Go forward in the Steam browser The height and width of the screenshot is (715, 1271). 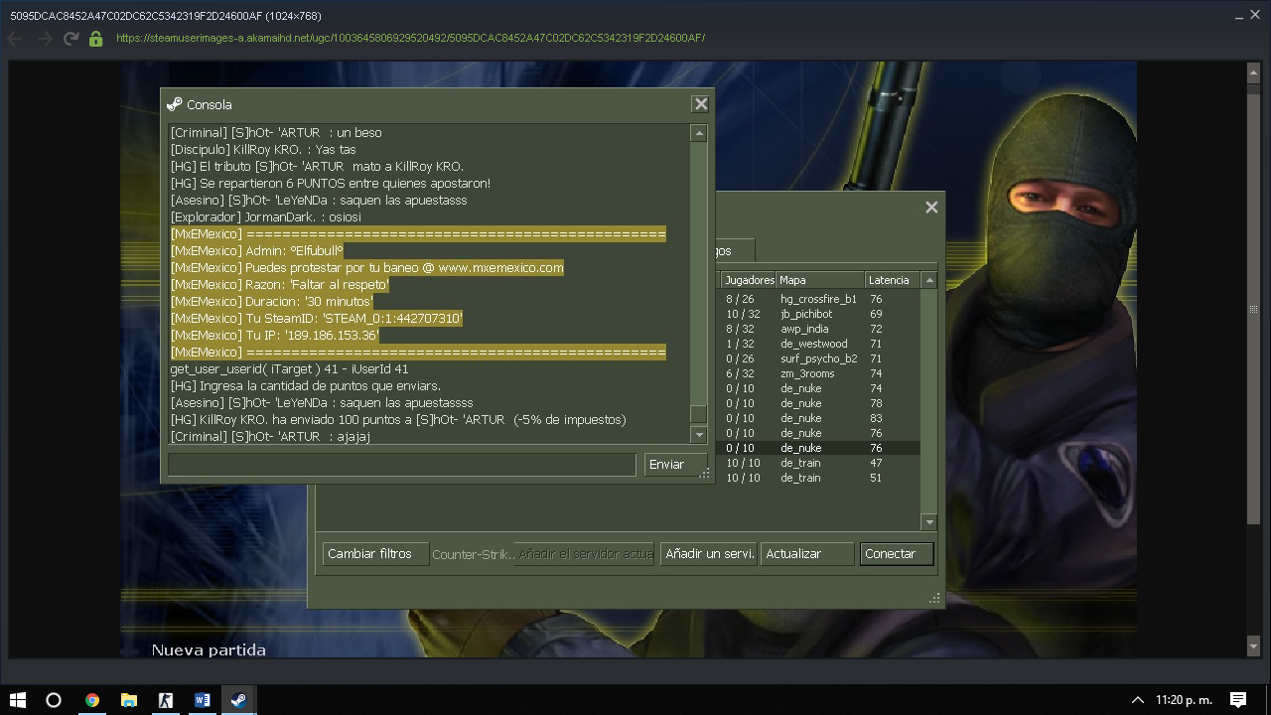(44, 39)
